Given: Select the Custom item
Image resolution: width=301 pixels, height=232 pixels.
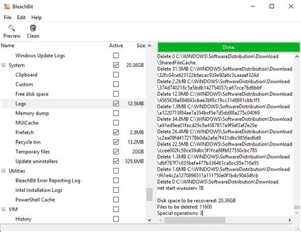Looking at the screenshot, I should tap(24, 85).
